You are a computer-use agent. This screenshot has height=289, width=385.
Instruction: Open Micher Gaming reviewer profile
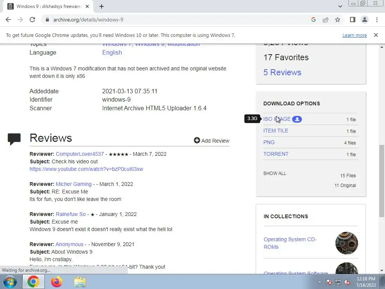click(x=74, y=184)
